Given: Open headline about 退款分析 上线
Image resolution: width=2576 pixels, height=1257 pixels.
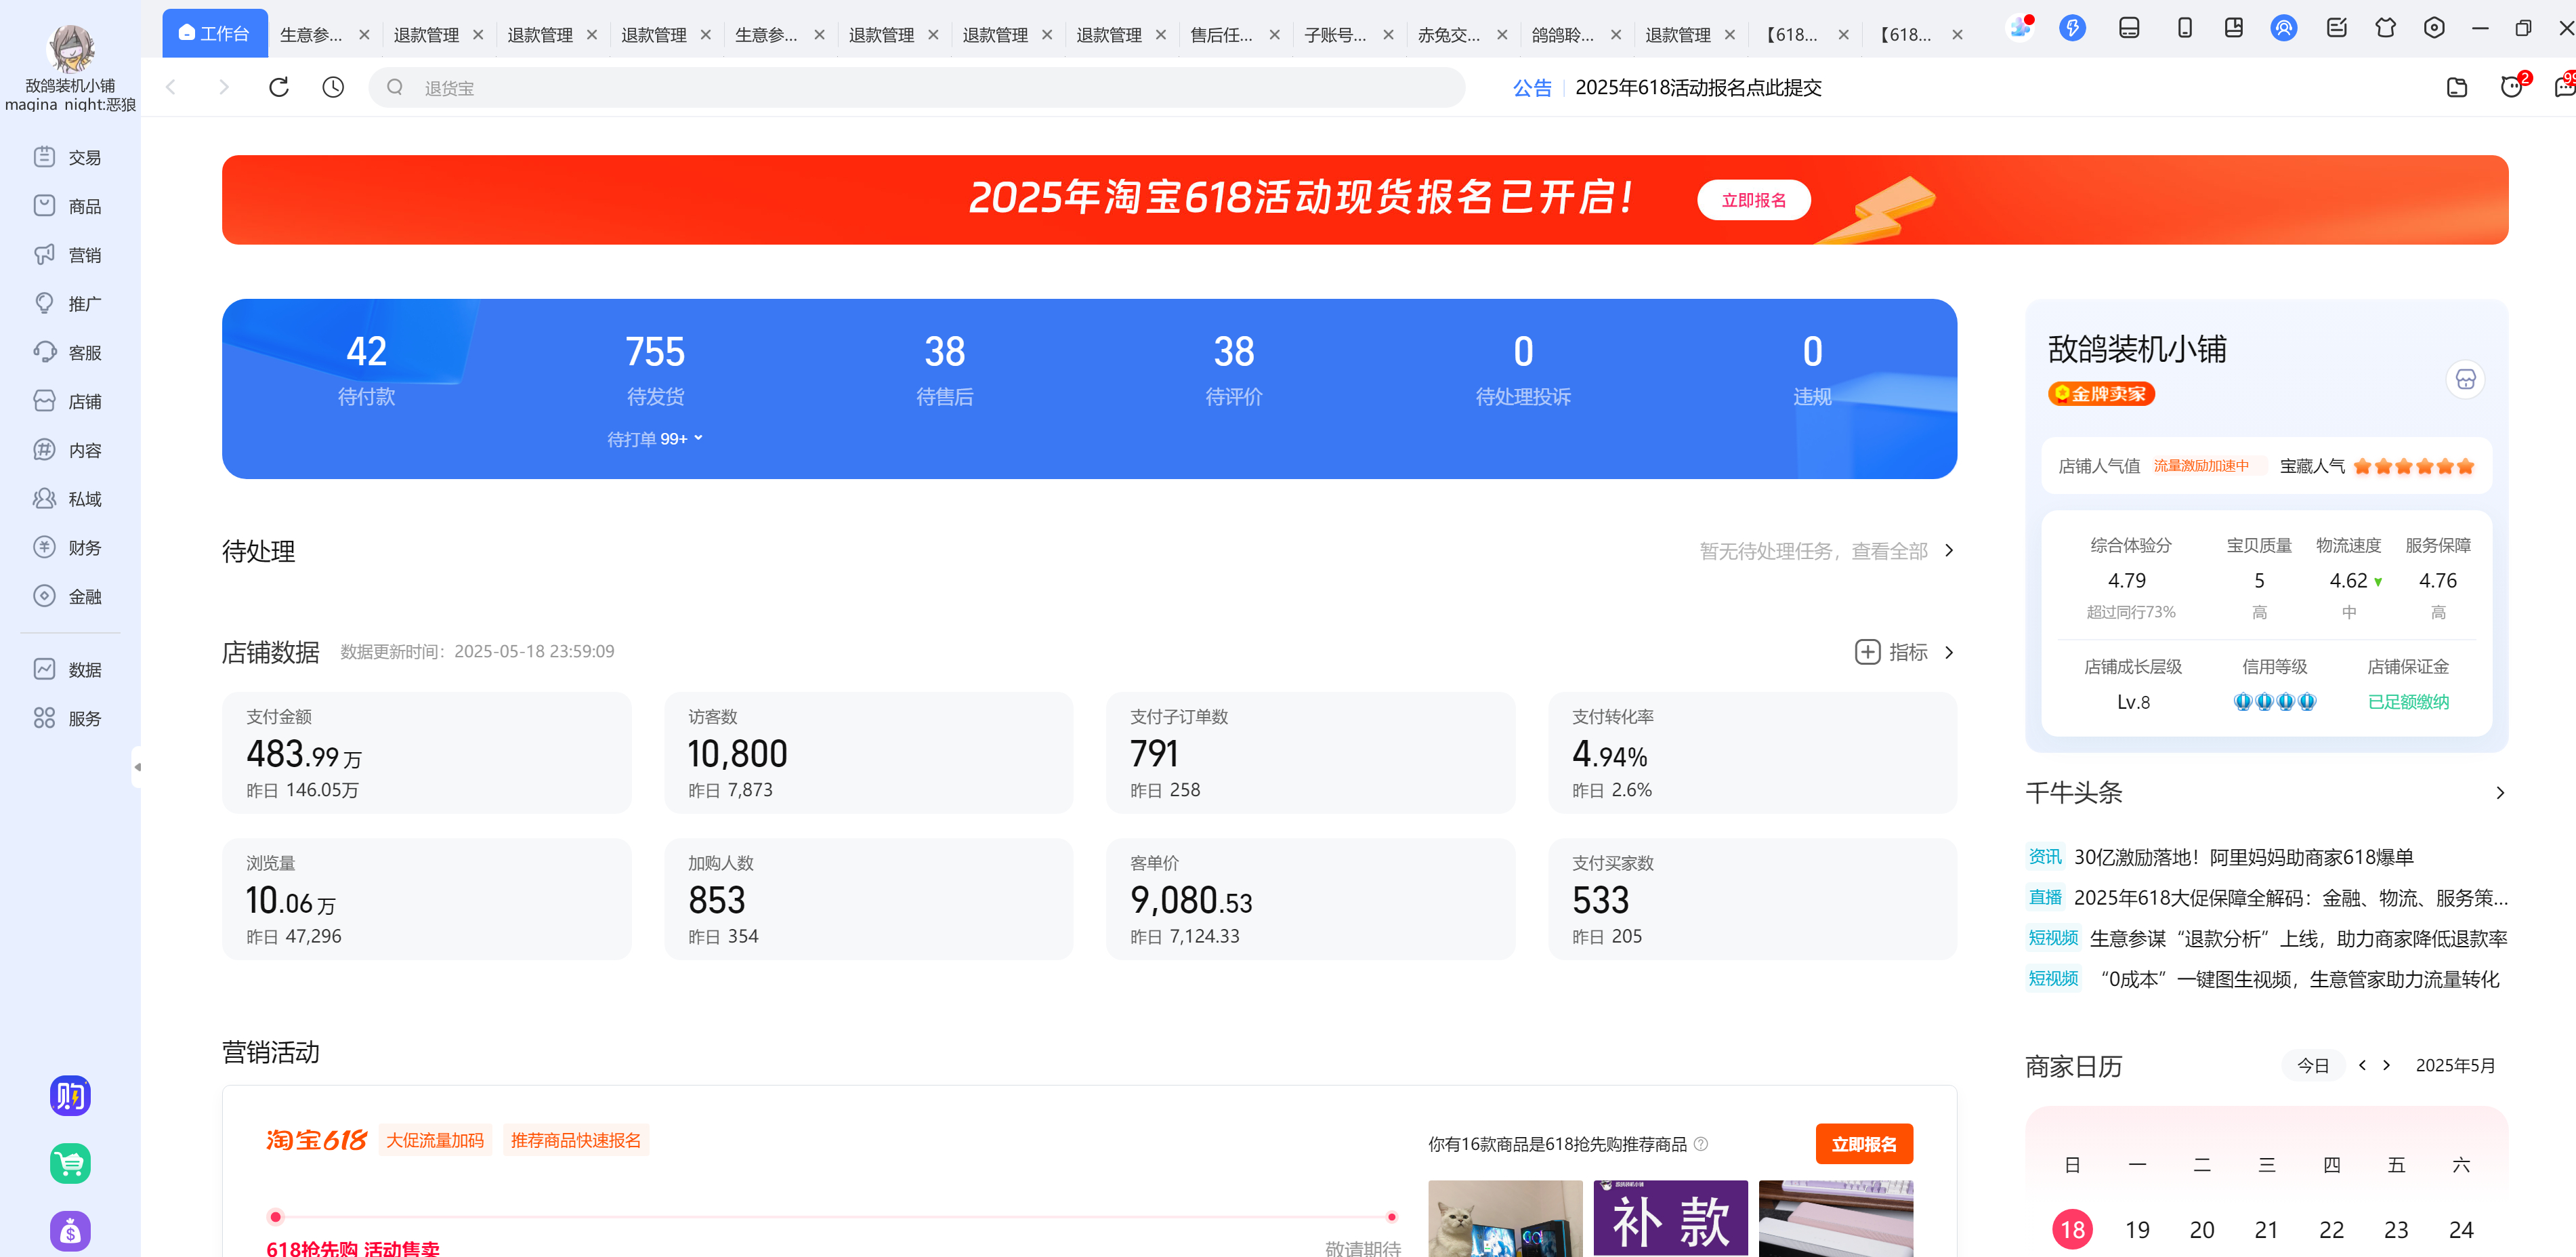Looking at the screenshot, I should point(2298,938).
